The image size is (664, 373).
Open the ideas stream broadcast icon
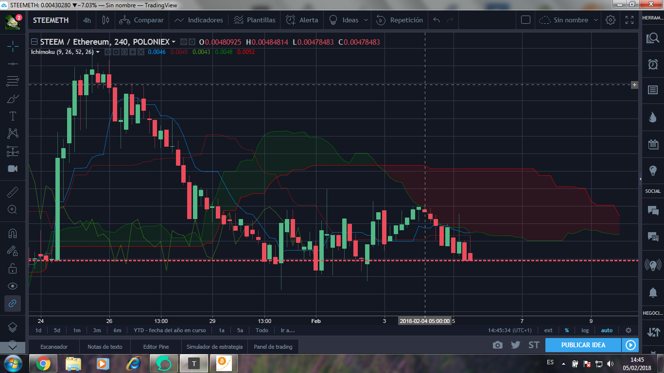[x=652, y=265]
